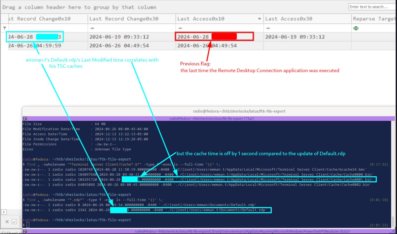Open equals operator in Last Access0x30 filter
This screenshot has height=234, width=397.
point(268,28)
